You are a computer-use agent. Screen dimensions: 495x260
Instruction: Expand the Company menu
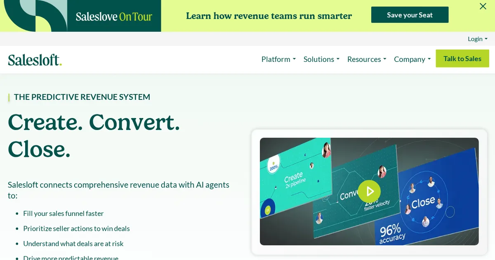(x=412, y=59)
